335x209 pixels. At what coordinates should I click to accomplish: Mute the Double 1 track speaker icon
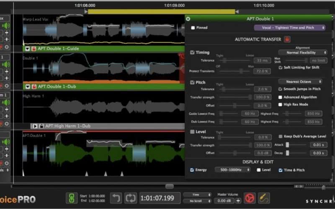pos(6,64)
